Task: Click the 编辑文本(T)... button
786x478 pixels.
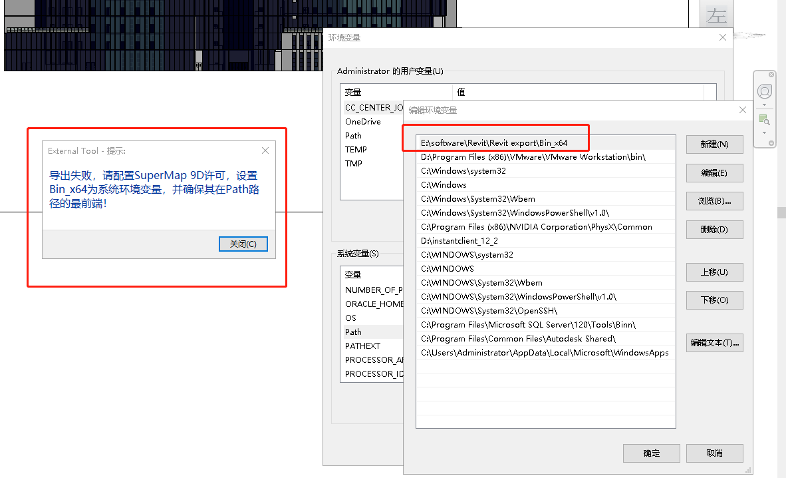Action: pyautogui.click(x=714, y=342)
